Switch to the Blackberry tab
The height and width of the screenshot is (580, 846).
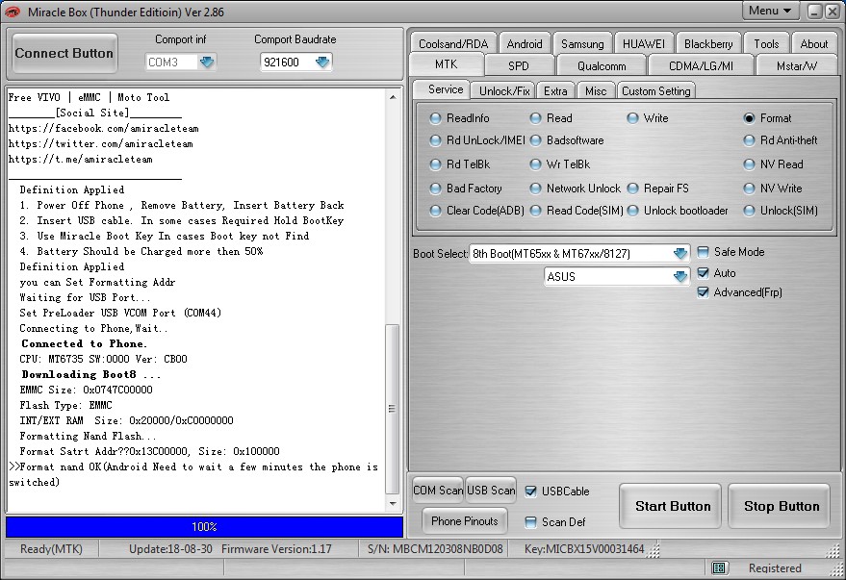708,43
